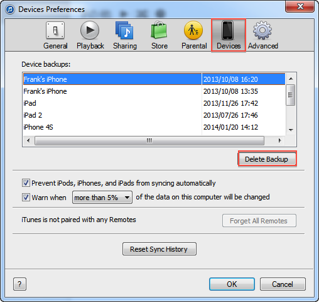Open the General preferences light switch icon
The image size is (319, 302).
[55, 30]
